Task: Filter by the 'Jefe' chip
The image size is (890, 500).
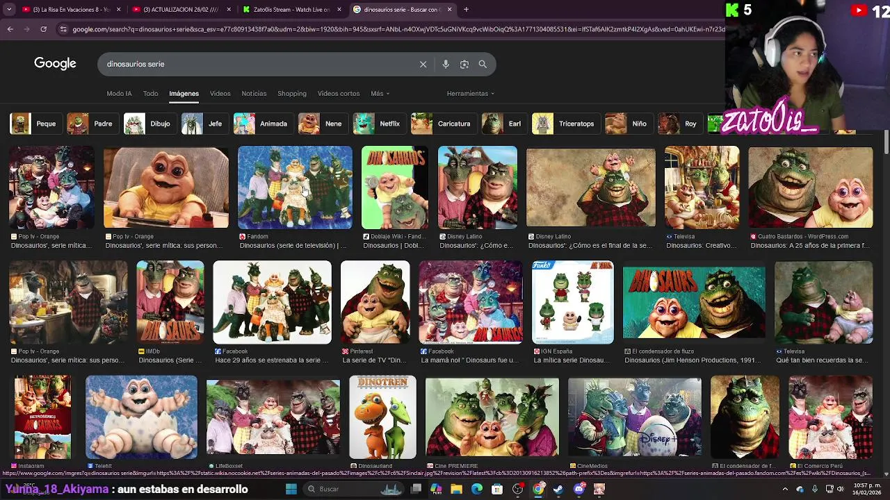Action: pos(204,124)
